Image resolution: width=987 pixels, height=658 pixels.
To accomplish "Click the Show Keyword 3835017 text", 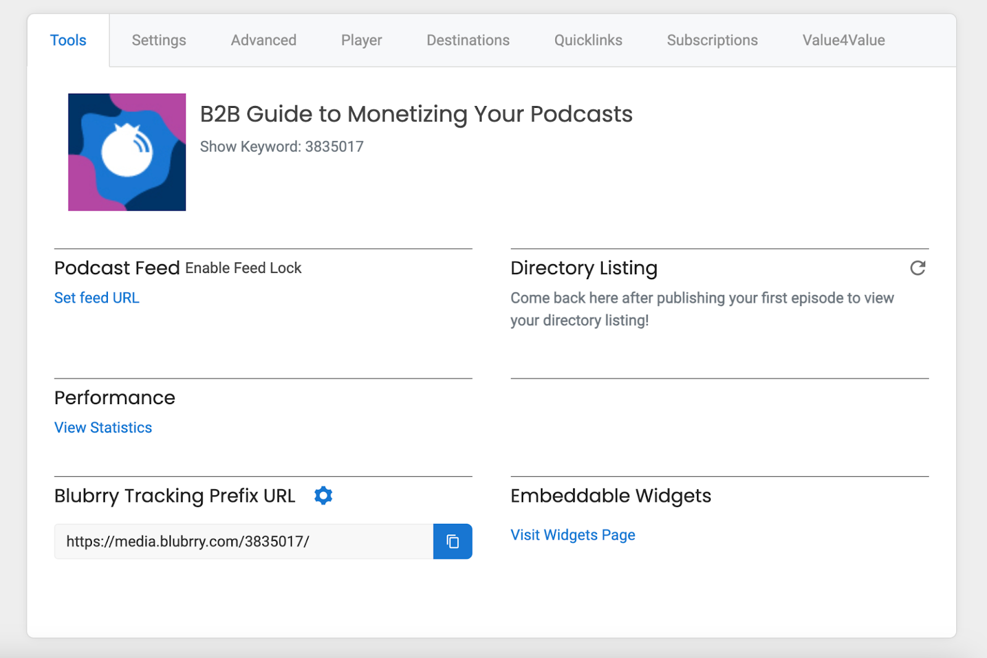I will (x=281, y=146).
